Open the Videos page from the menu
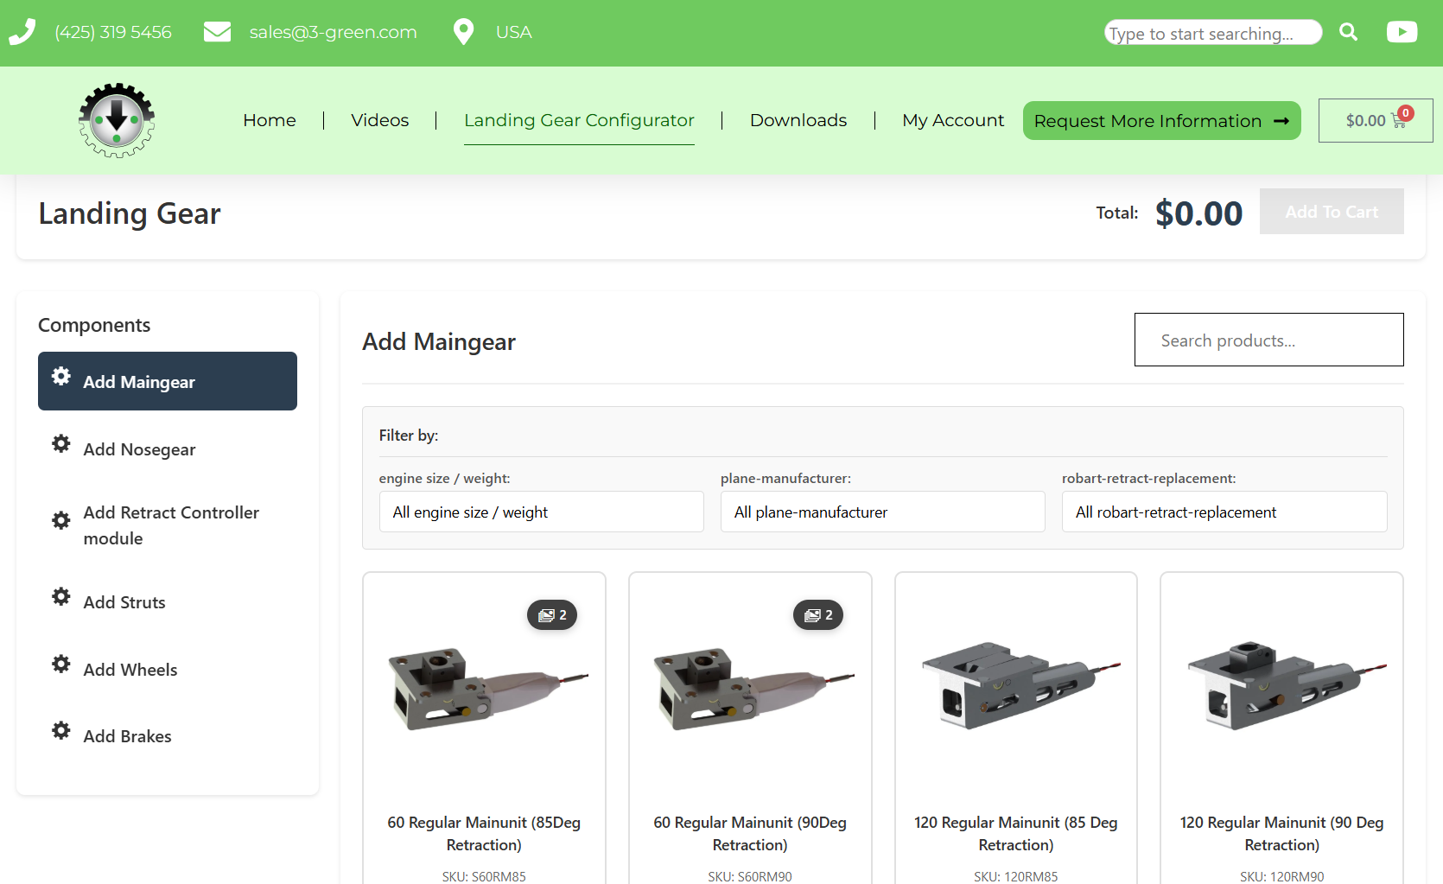The height and width of the screenshot is (884, 1443). click(379, 120)
